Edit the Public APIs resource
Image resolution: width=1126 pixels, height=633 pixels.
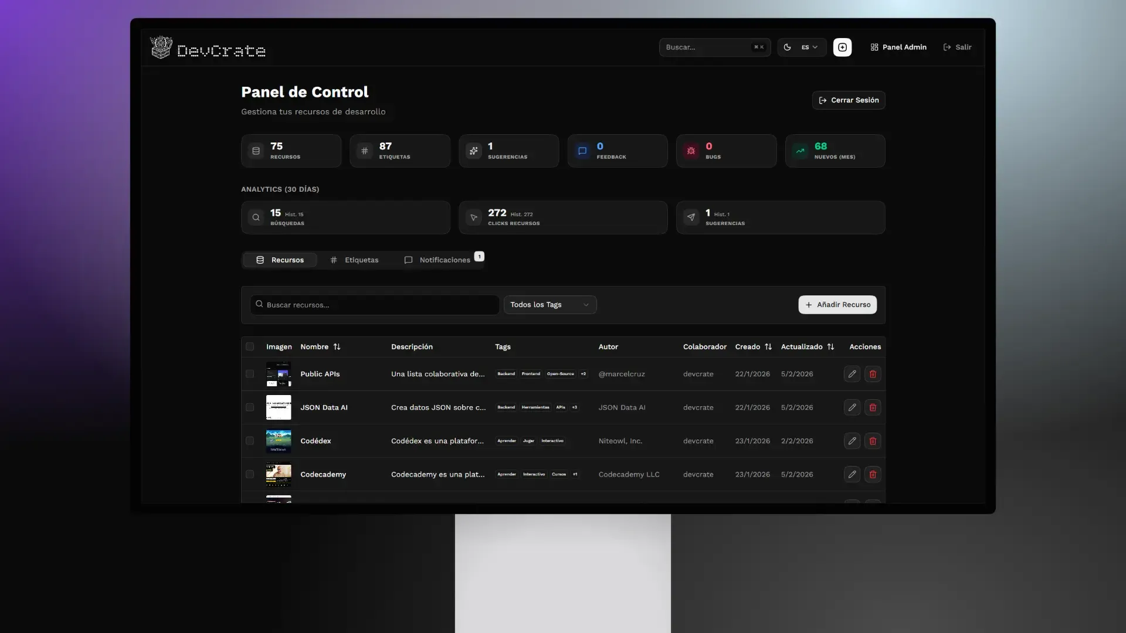point(852,374)
